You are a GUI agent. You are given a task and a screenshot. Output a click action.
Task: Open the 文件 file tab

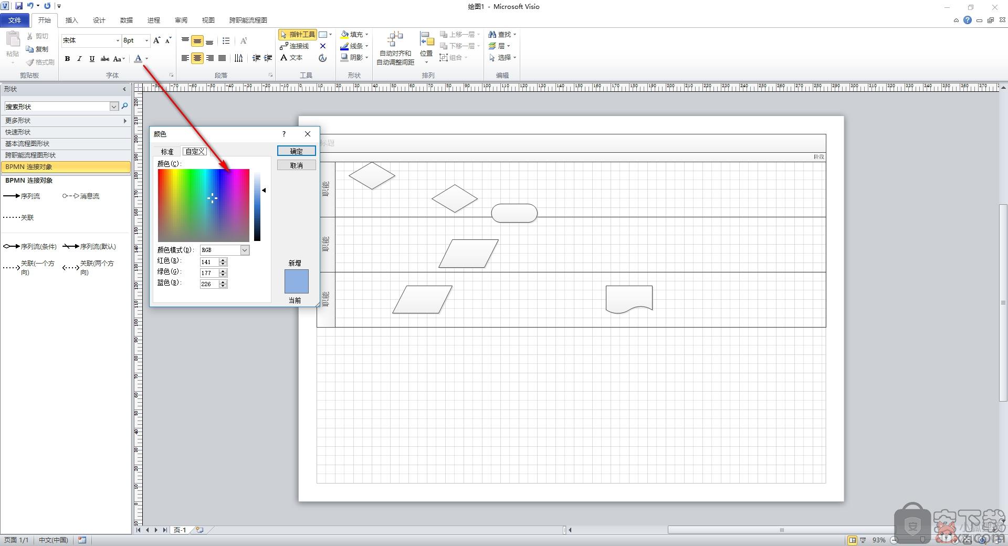click(15, 20)
